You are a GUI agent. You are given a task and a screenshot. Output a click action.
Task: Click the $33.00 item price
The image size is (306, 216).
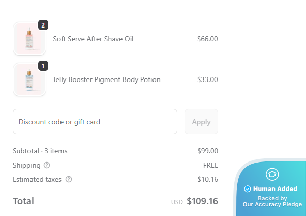point(207,79)
